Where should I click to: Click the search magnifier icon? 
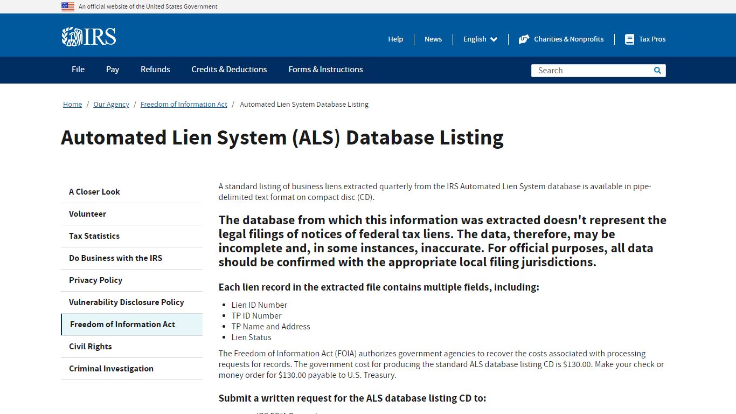click(657, 70)
